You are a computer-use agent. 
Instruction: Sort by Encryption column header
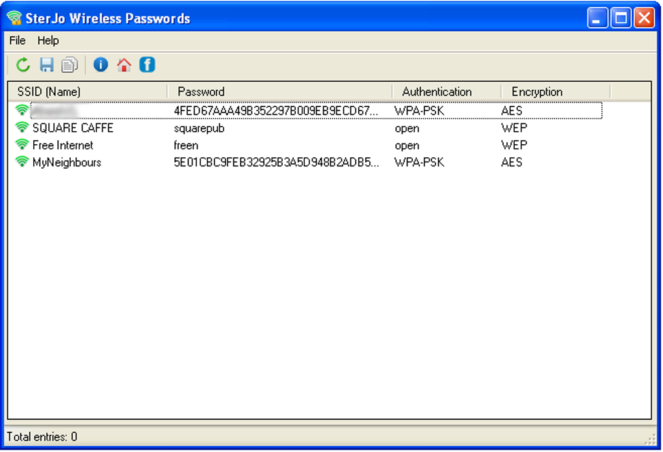pyautogui.click(x=556, y=92)
